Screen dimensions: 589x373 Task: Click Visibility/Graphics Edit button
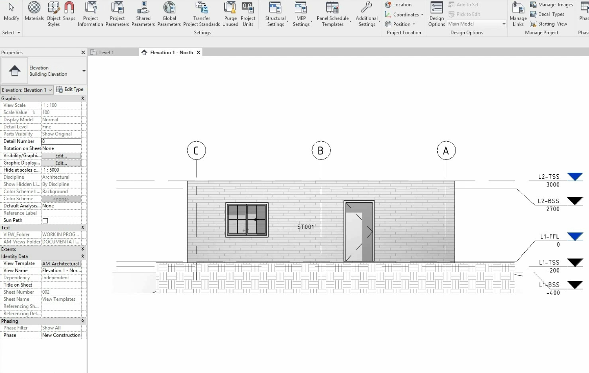click(x=61, y=156)
